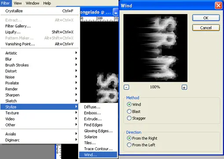This screenshot has width=224, height=159.
Task: Confirm the Wind filter with OK
Action: [x=206, y=18]
